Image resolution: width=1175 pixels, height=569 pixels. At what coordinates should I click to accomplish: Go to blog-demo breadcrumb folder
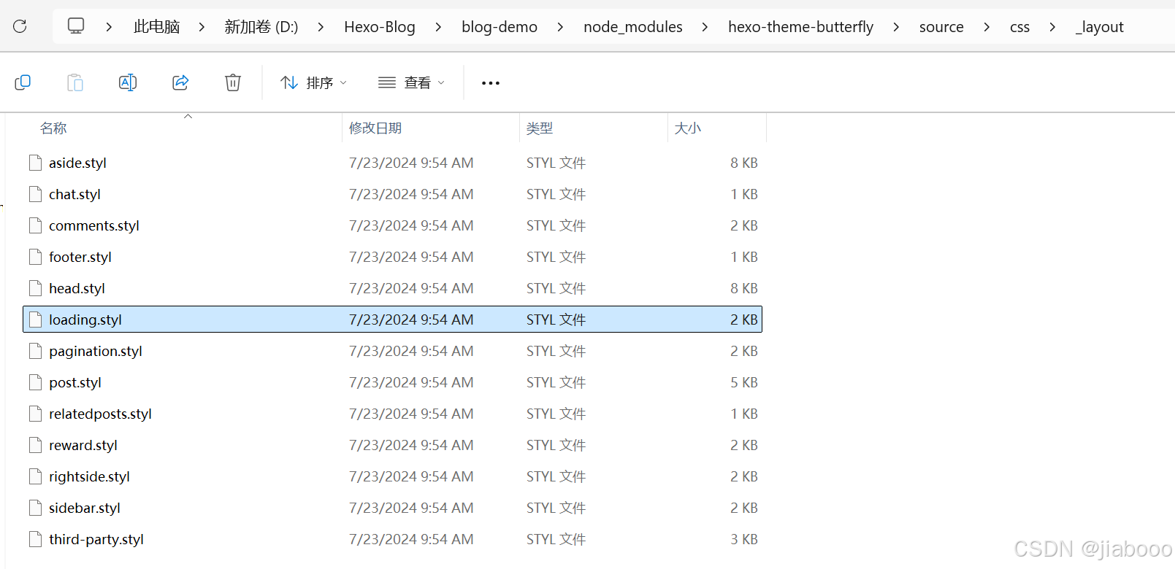(x=500, y=27)
